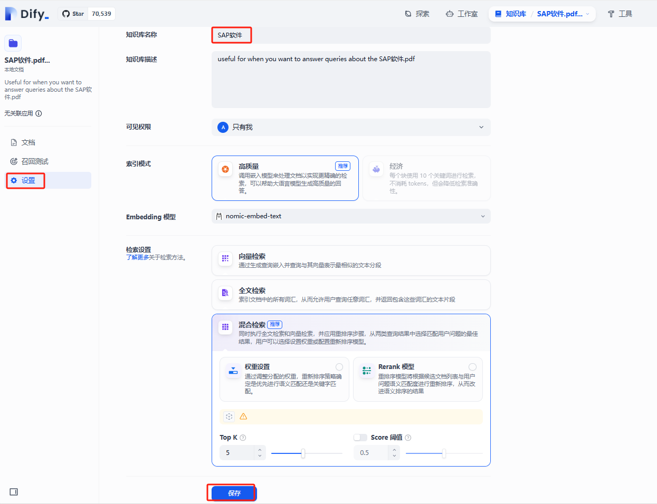Click the 高质量 推荐 badge

[343, 166]
